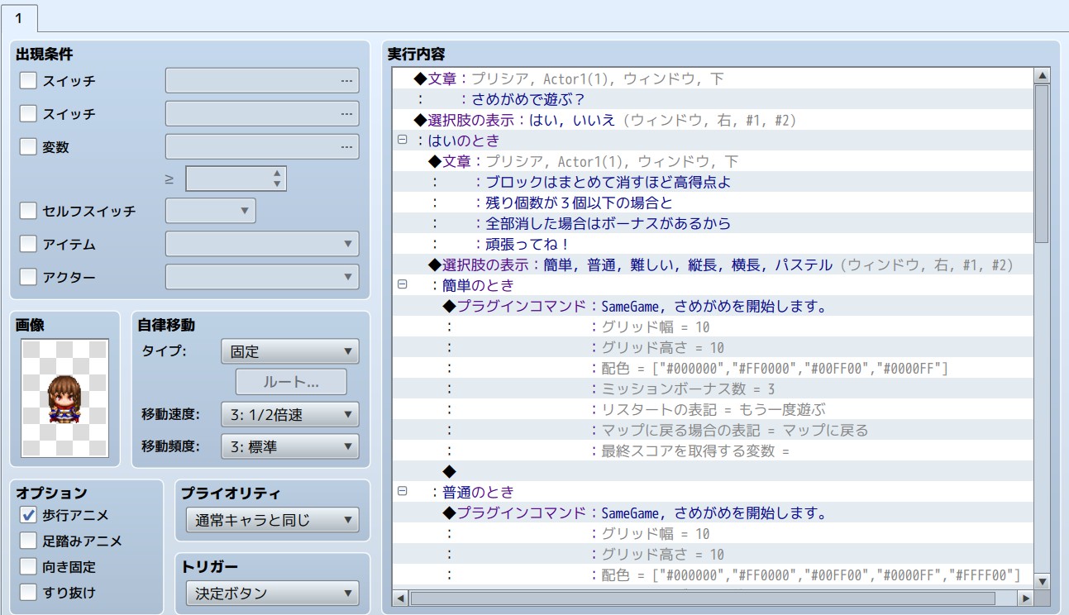1069x615 pixels.
Task: Click the character sprite image thumbnail
Action: (64, 398)
